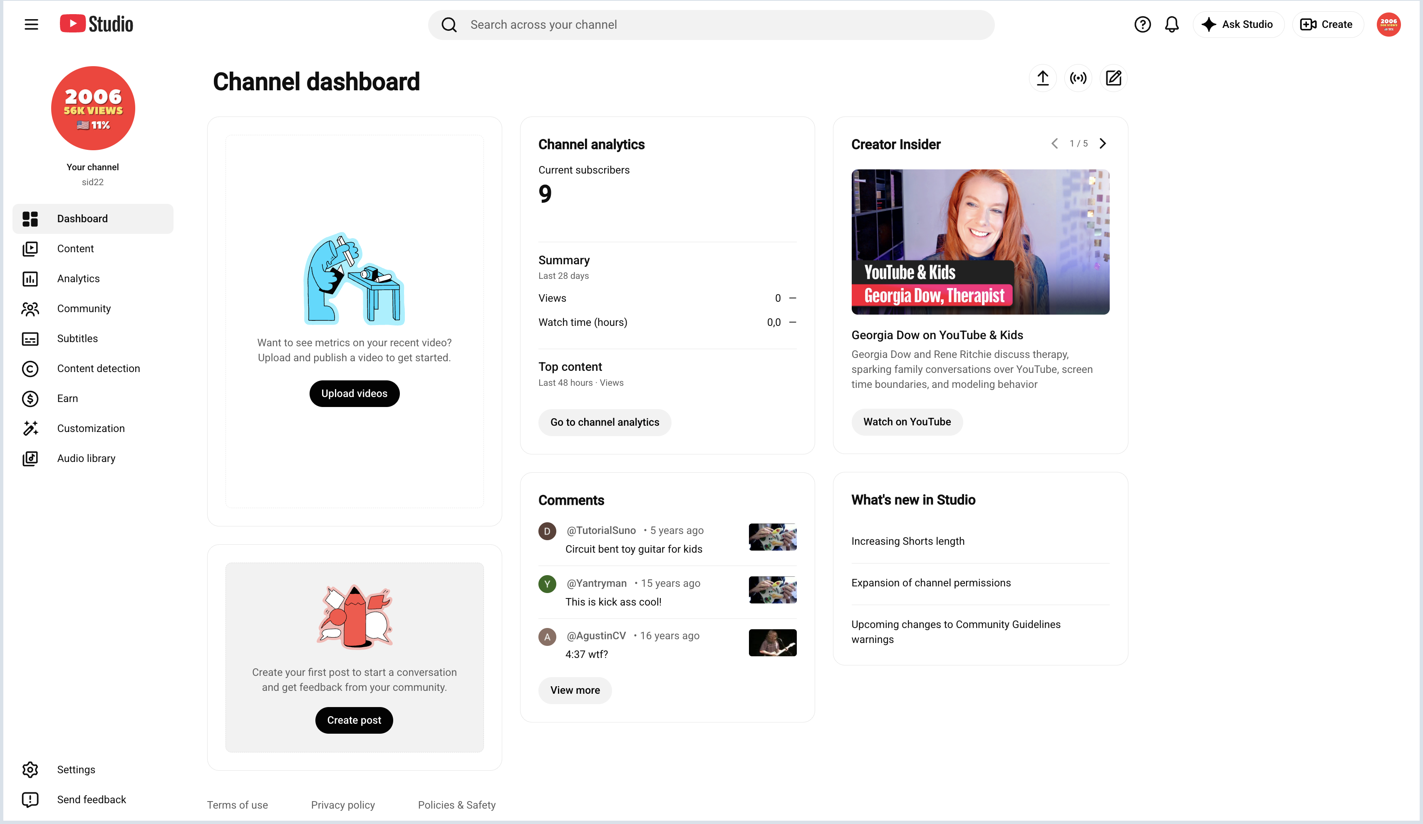This screenshot has width=1423, height=824.
Task: Open the Earn menu item
Action: pyautogui.click(x=93, y=398)
